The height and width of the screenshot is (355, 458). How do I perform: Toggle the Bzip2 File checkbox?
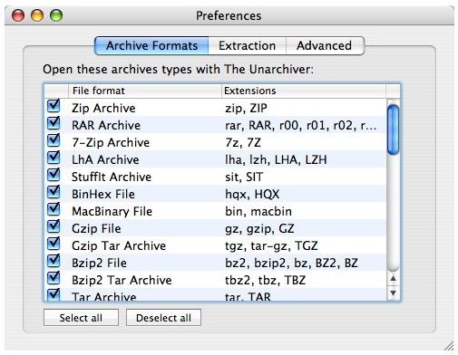54,261
